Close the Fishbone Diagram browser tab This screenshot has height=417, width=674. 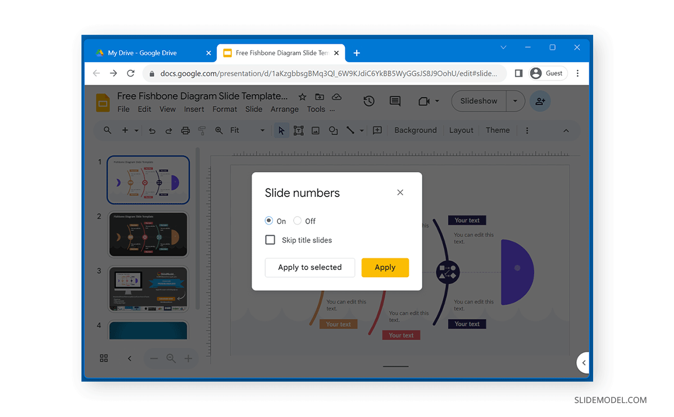(336, 53)
